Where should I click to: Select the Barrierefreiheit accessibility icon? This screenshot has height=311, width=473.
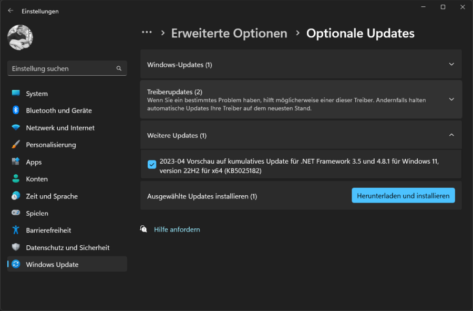(15, 230)
